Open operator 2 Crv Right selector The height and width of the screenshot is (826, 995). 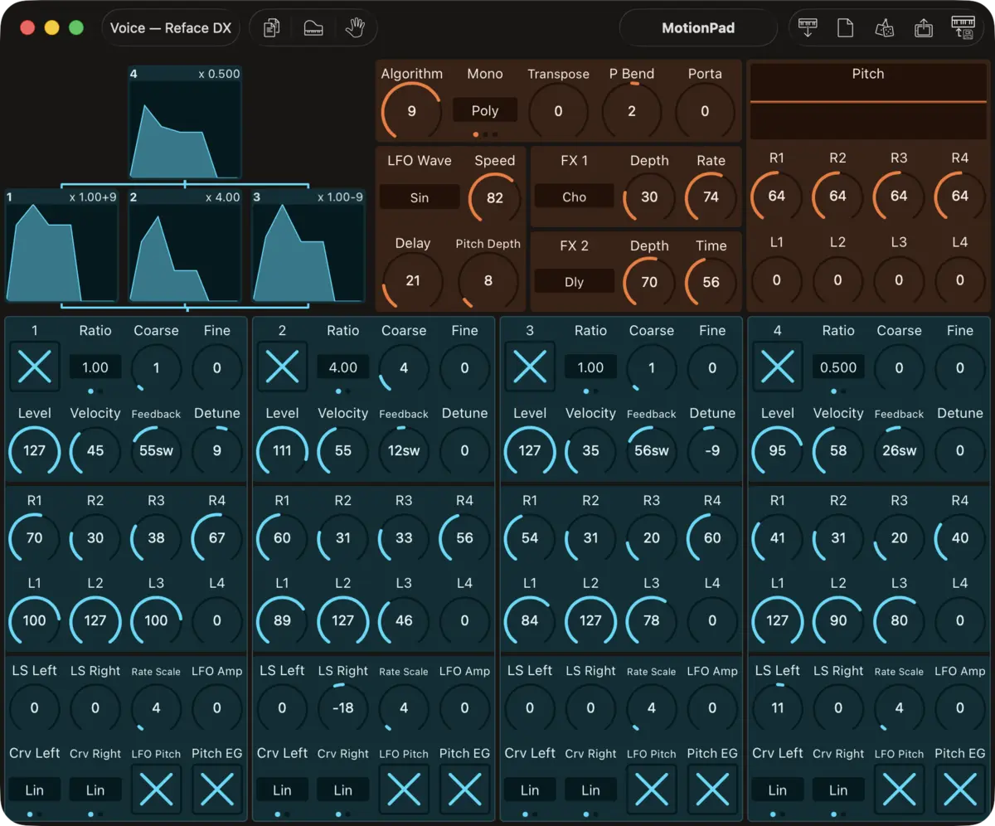[343, 790]
